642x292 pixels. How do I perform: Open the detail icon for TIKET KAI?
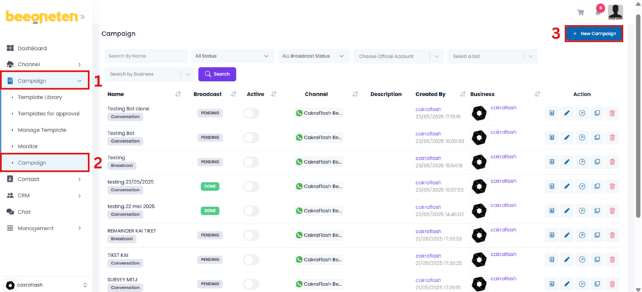click(x=552, y=259)
